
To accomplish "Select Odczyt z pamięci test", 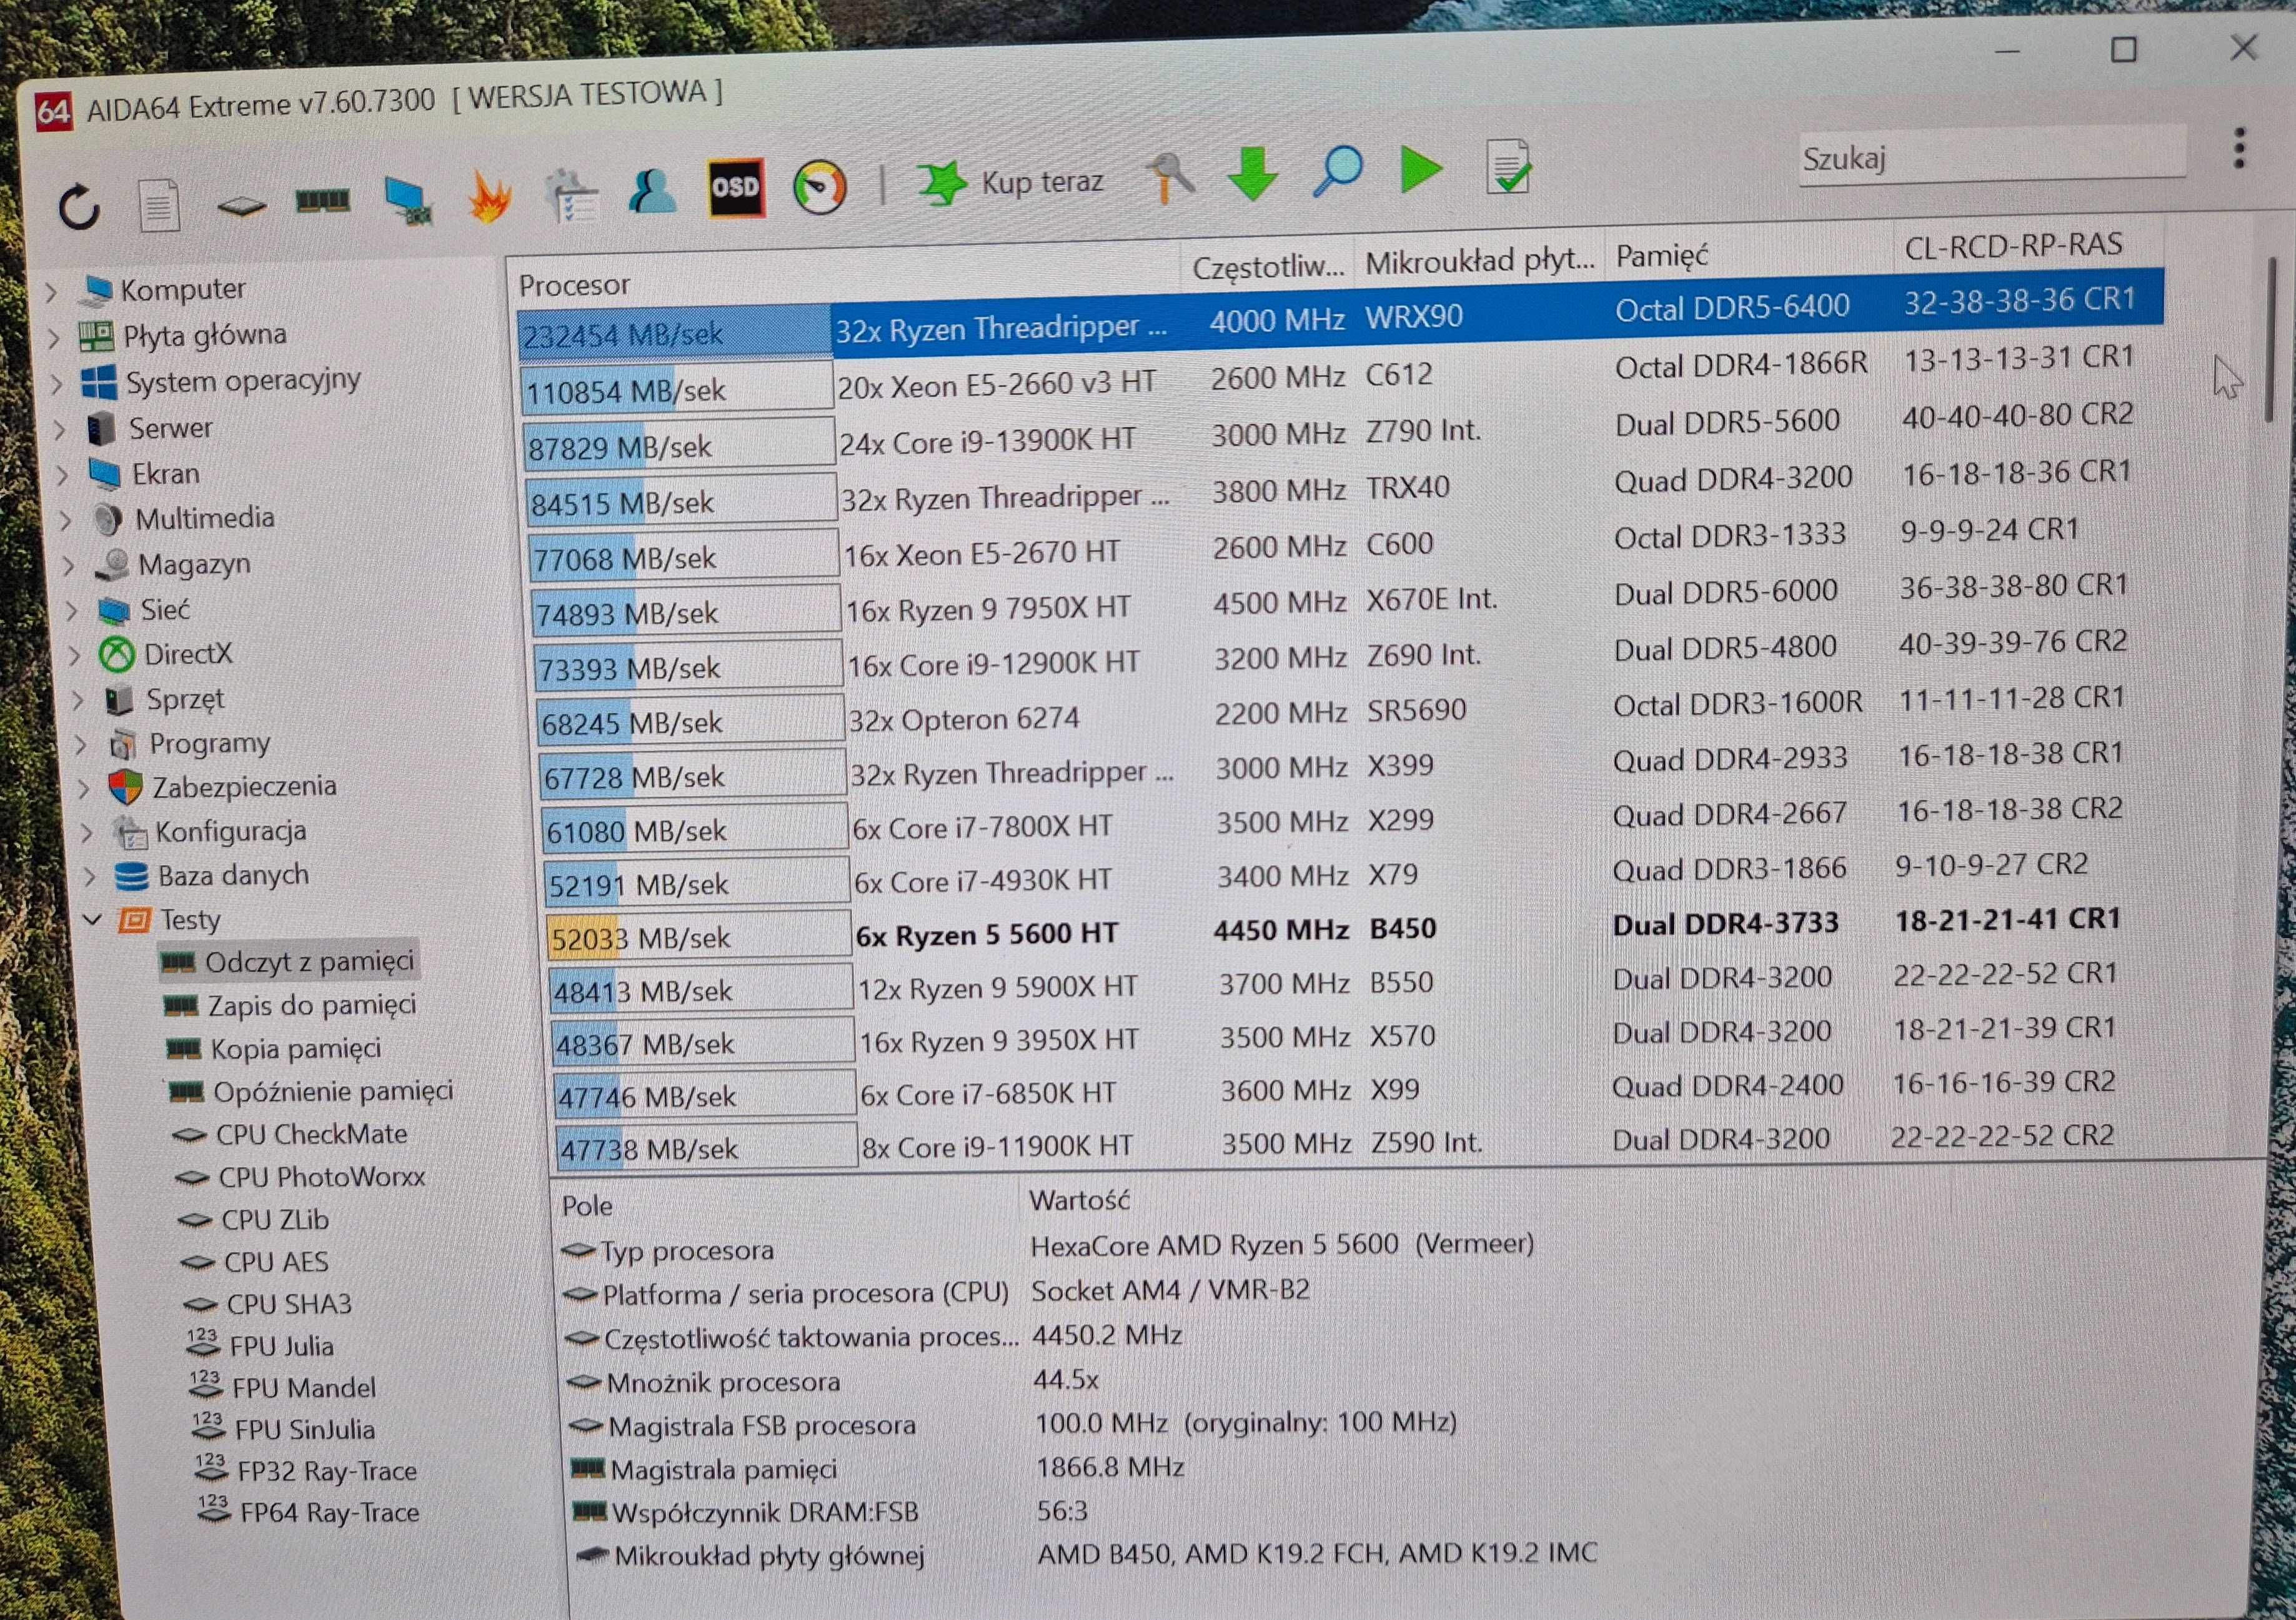I will [309, 961].
